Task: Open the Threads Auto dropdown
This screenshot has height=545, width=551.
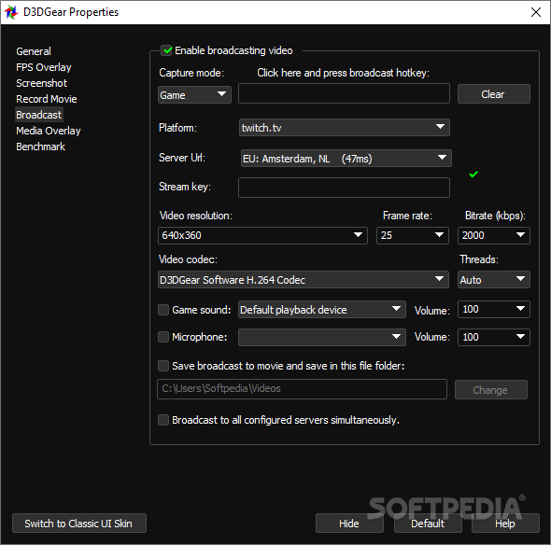Action: [494, 280]
